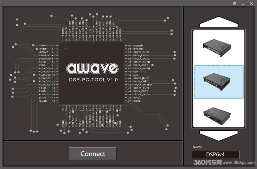This screenshot has height=169, width=257.
Task: Click the Mp7 pin label
Action: [x=136, y=72]
